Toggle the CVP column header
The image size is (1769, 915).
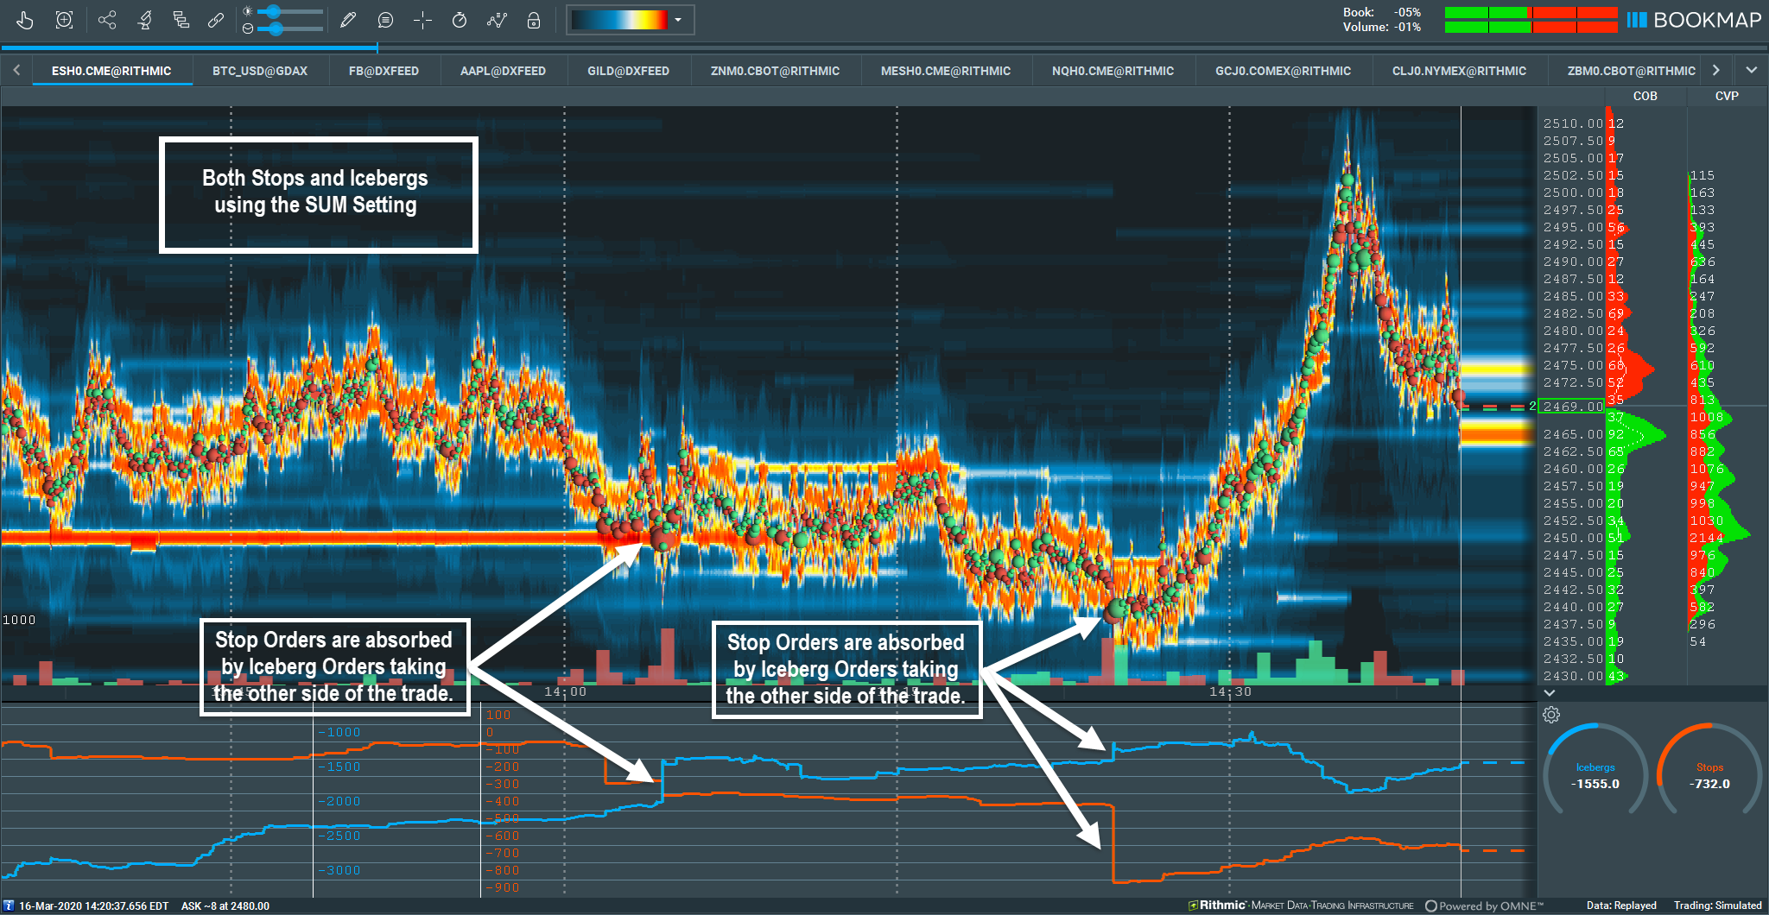tap(1725, 96)
